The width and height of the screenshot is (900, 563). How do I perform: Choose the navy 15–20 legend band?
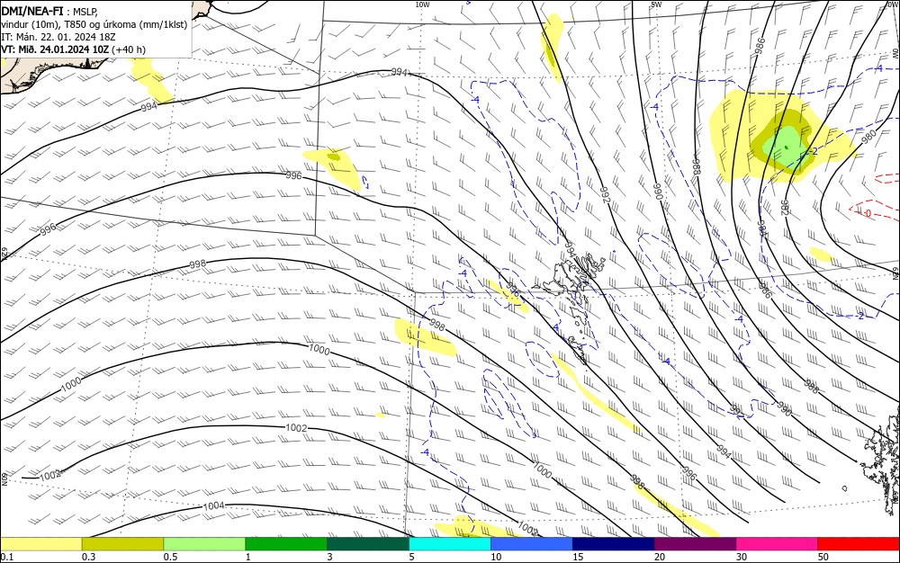(x=614, y=544)
